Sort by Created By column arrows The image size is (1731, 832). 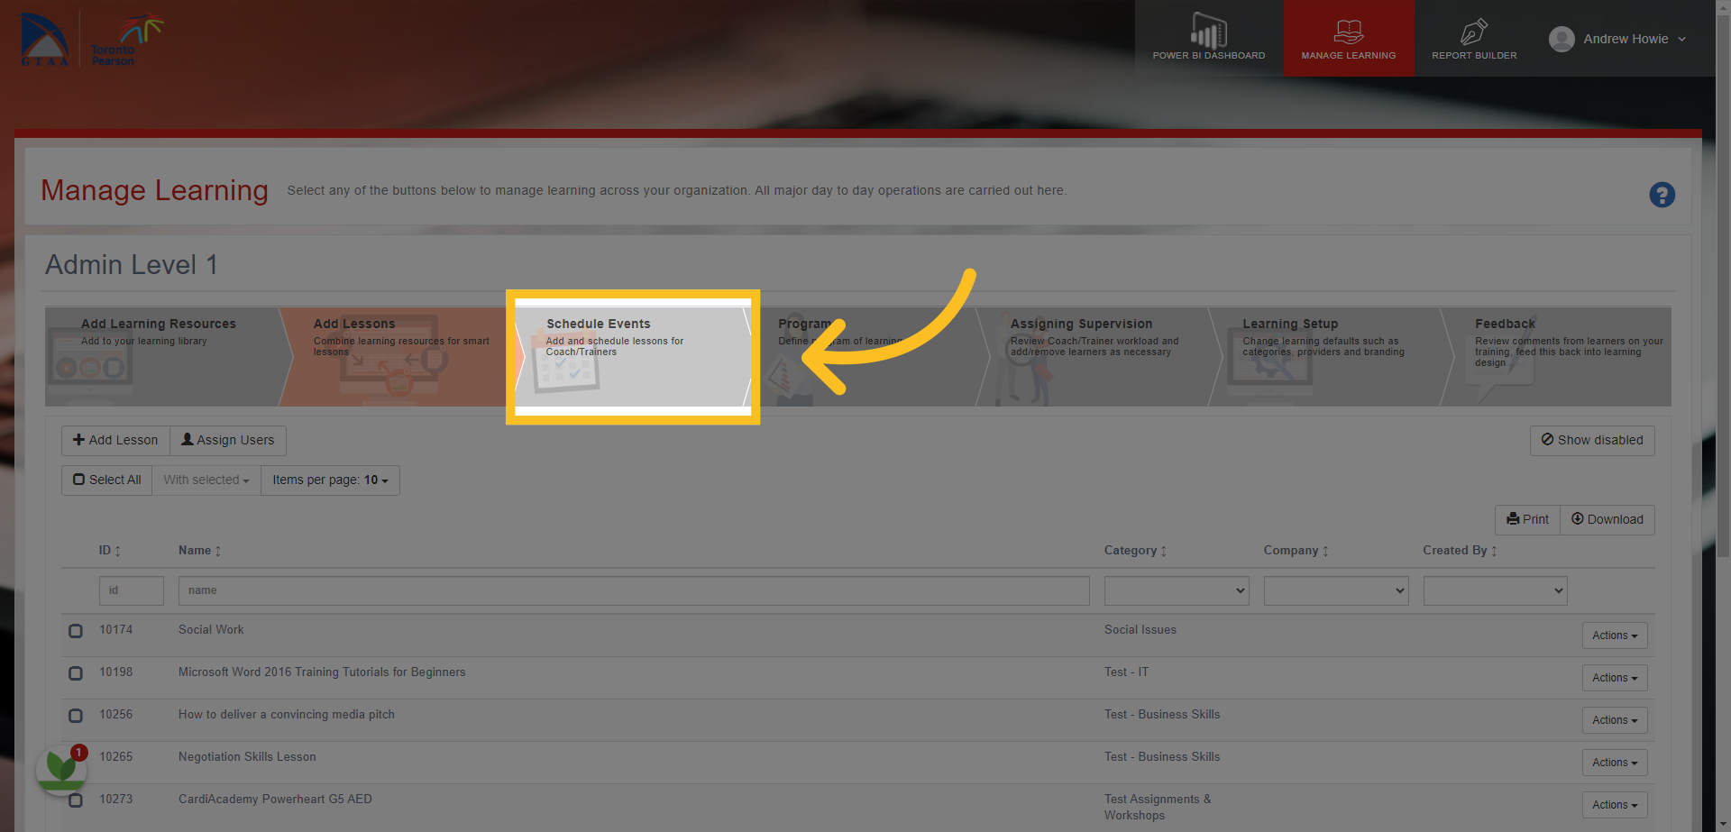point(1494,551)
